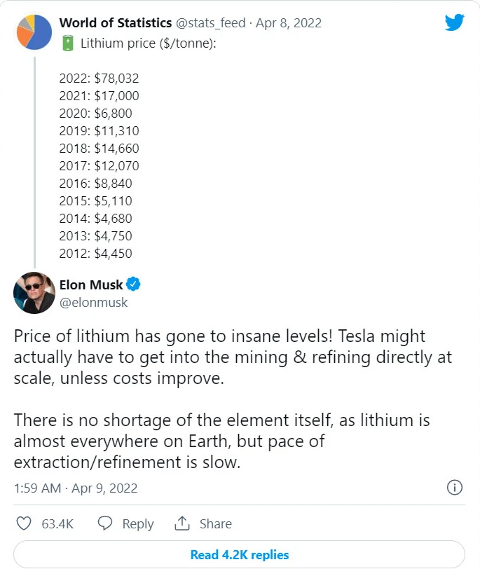Image resolution: width=480 pixels, height=569 pixels.
Task: Open World of Statistics pie chart avatar
Action: pyautogui.click(x=34, y=32)
